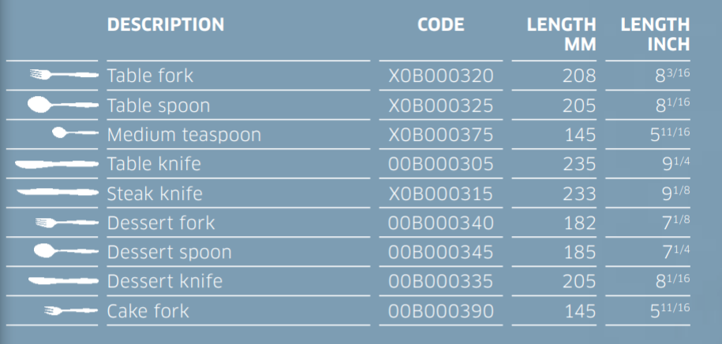The width and height of the screenshot is (722, 344).
Task: Select the Steak knife description text
Action: click(155, 194)
